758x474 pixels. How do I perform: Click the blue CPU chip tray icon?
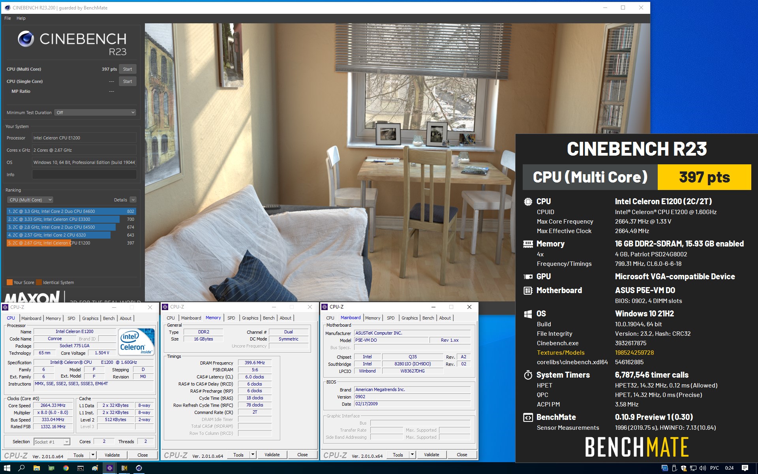pos(665,468)
